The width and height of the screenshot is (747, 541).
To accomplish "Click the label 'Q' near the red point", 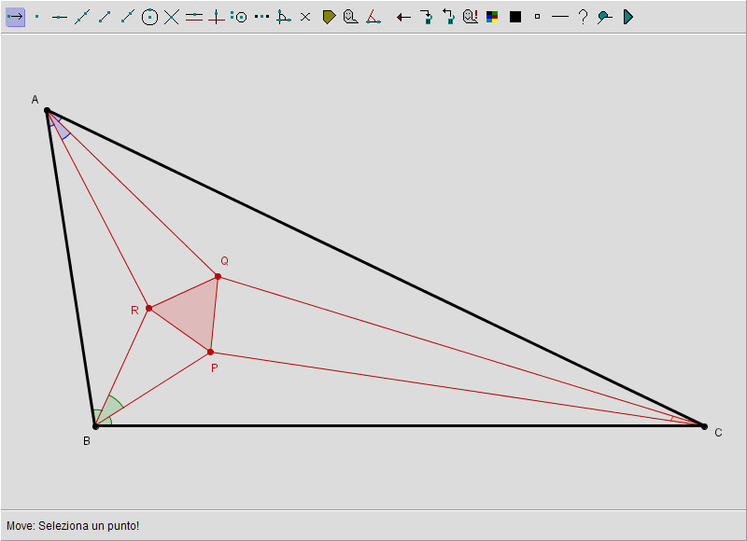I will click(224, 261).
